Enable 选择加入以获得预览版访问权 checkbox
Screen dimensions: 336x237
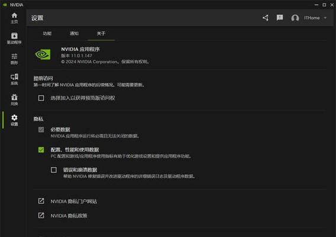tap(41, 98)
